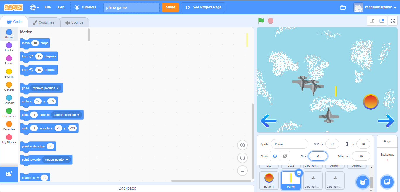The image size is (400, 192).
Task: Select the My Blocks category
Action: tap(9, 139)
